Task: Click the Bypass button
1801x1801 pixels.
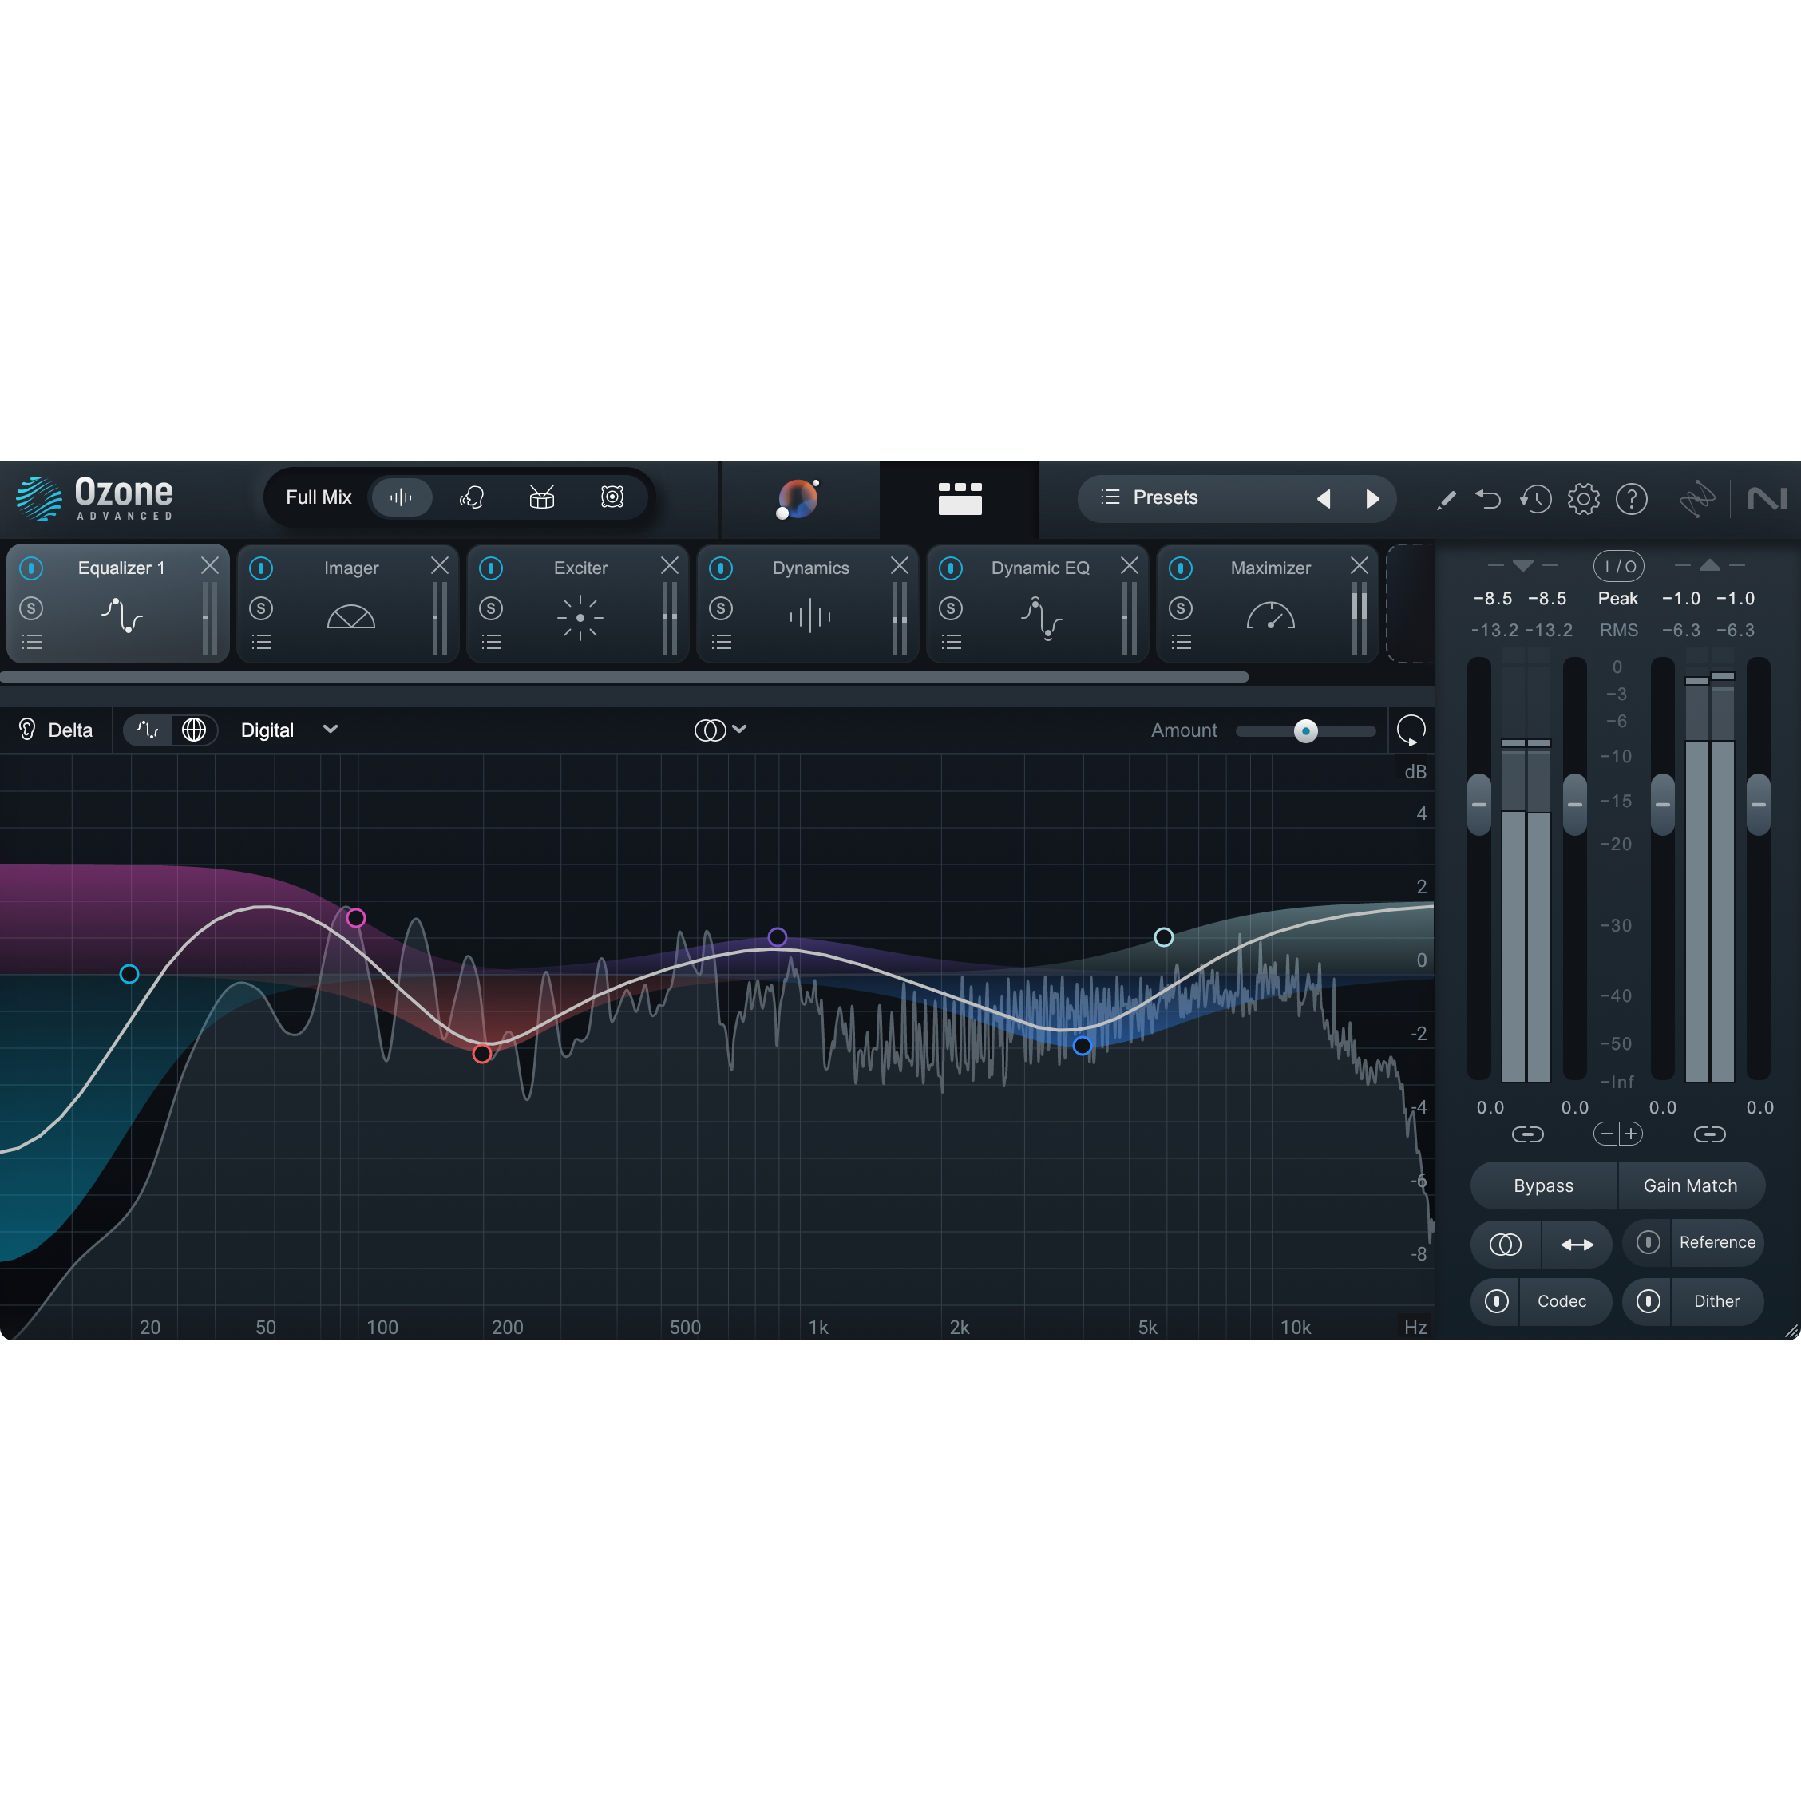Action: coord(1544,1185)
